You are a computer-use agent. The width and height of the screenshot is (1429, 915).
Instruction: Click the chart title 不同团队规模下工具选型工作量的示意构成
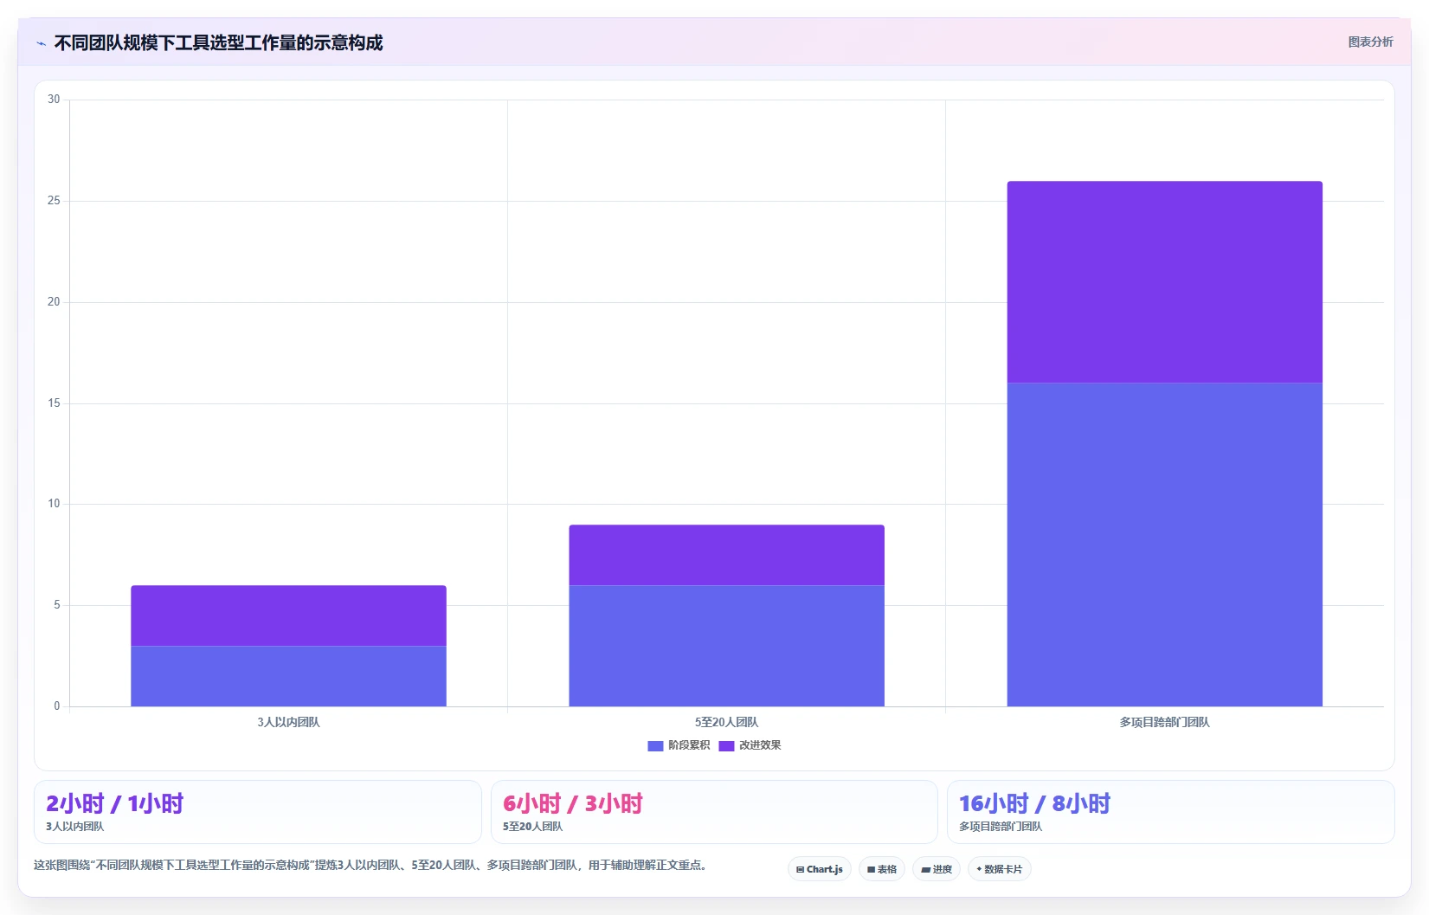[x=218, y=42]
